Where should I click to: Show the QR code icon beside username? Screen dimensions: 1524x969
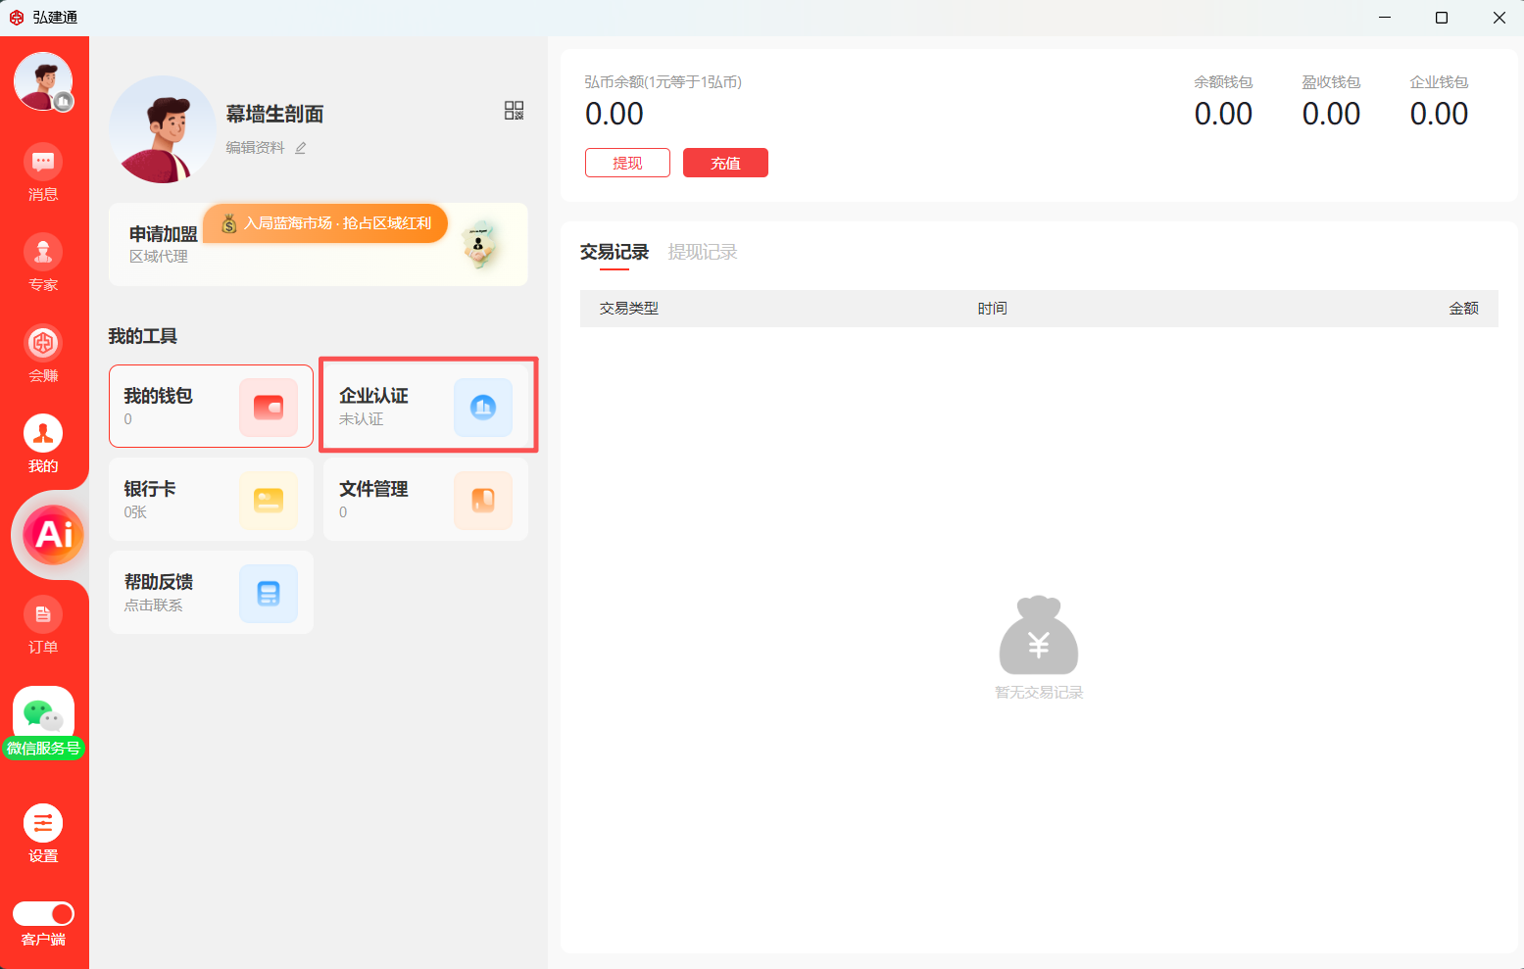tap(514, 111)
